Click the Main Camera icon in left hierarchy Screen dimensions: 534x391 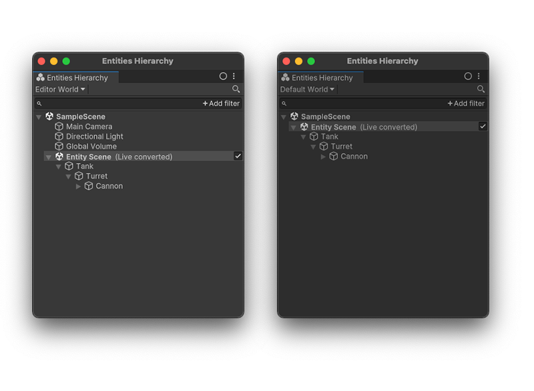pyautogui.click(x=59, y=126)
